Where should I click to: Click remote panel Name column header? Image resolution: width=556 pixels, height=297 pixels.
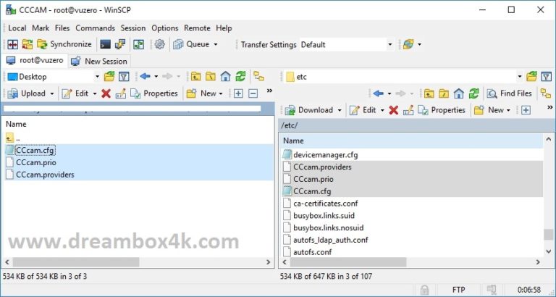[411, 141]
